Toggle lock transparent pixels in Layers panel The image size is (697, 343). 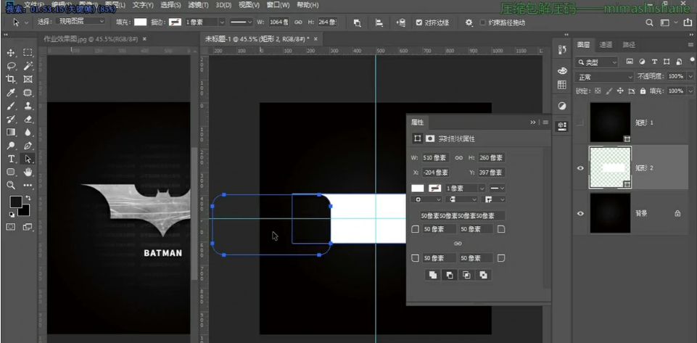click(598, 91)
